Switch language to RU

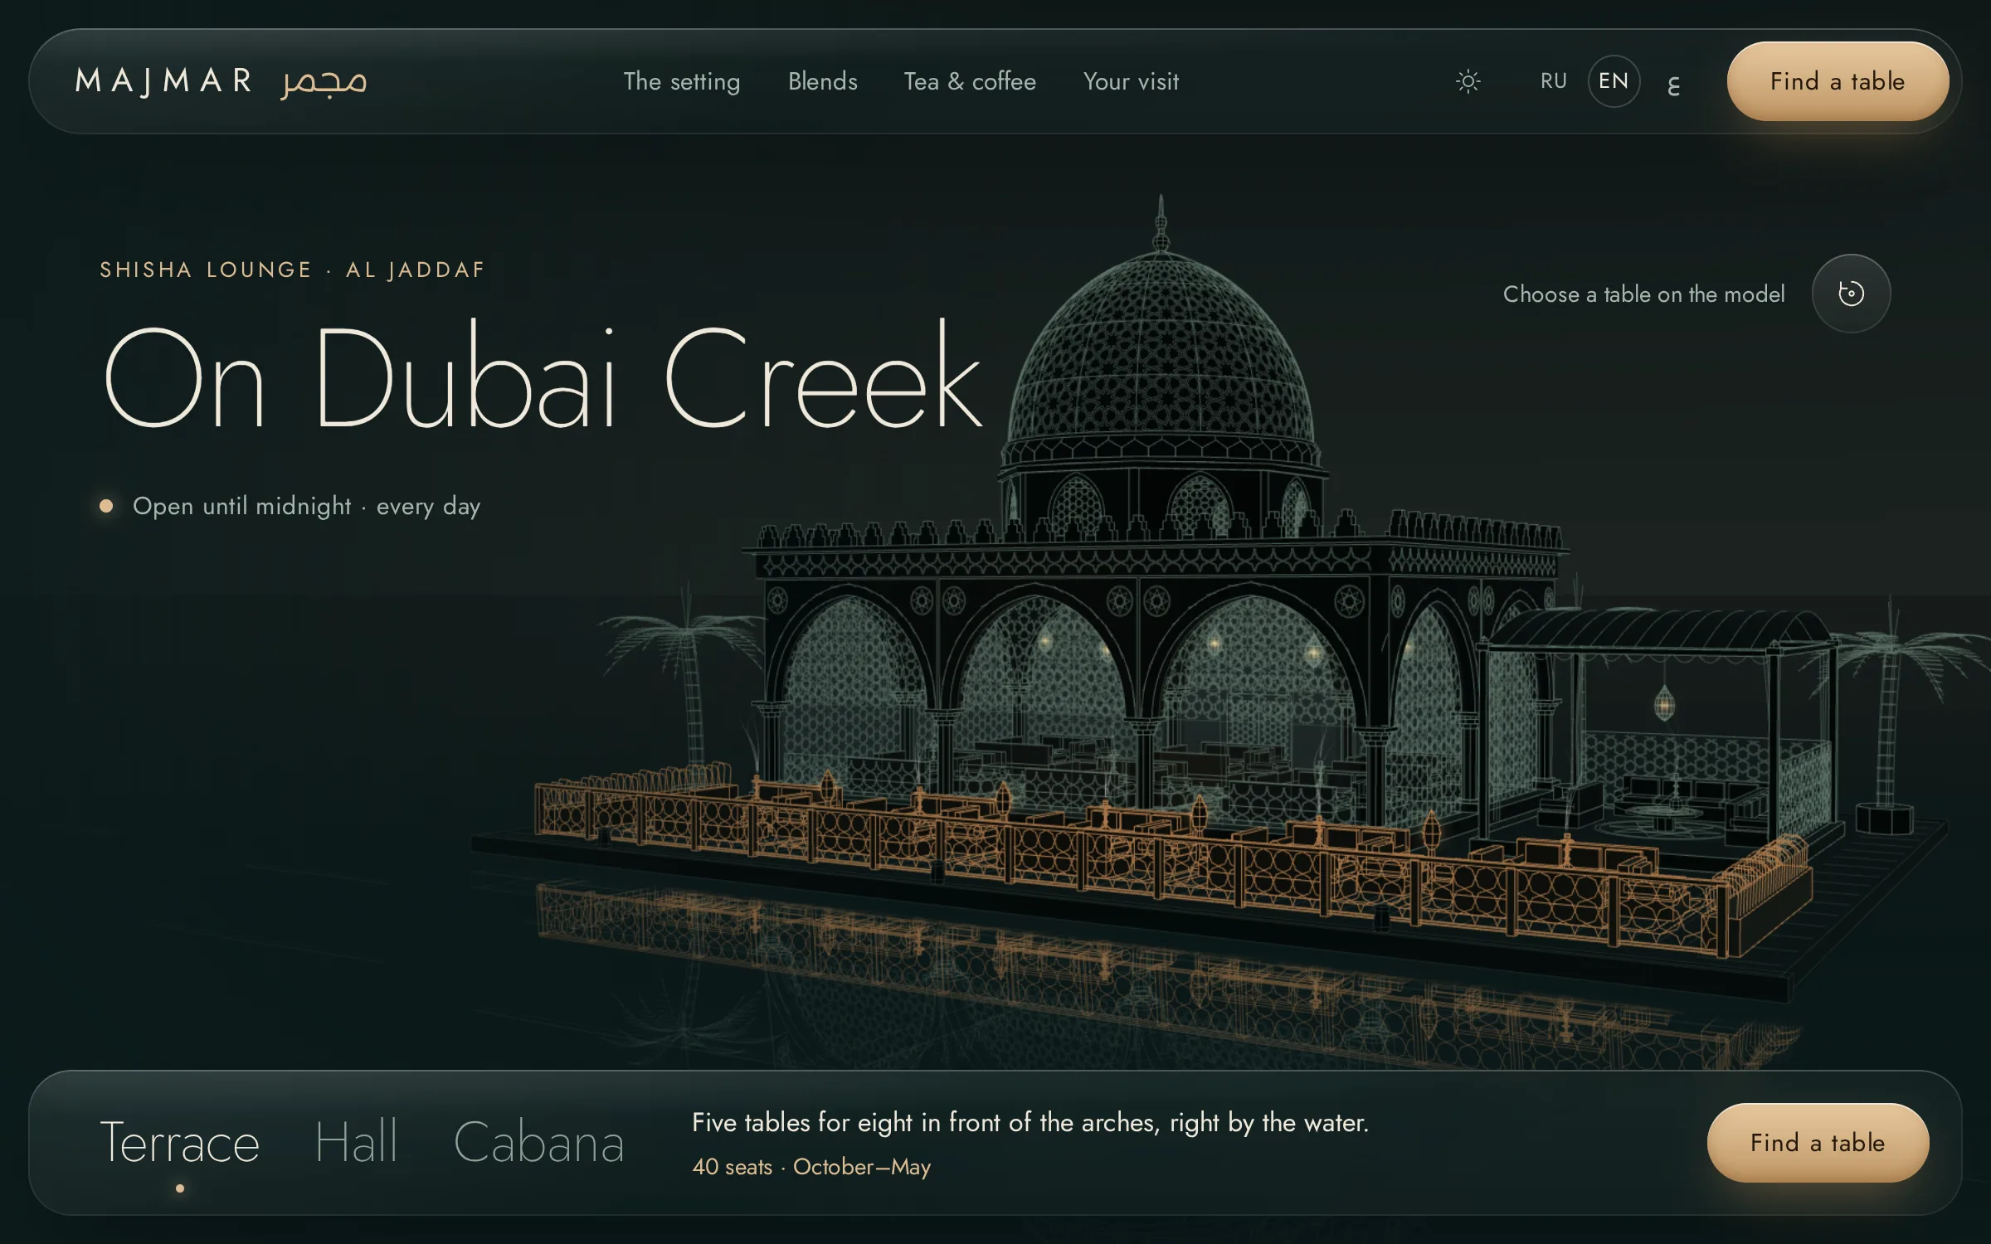tap(1554, 81)
